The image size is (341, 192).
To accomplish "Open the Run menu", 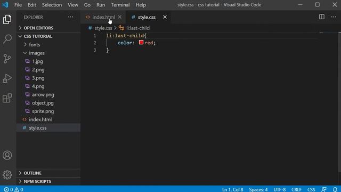I will 101,5.
